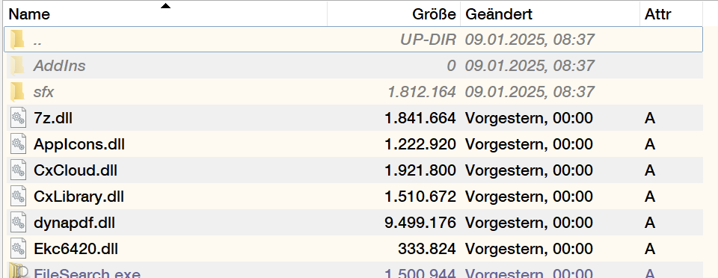Image resolution: width=718 pixels, height=278 pixels.
Task: Click the 7z.dll file icon
Action: tap(18, 118)
